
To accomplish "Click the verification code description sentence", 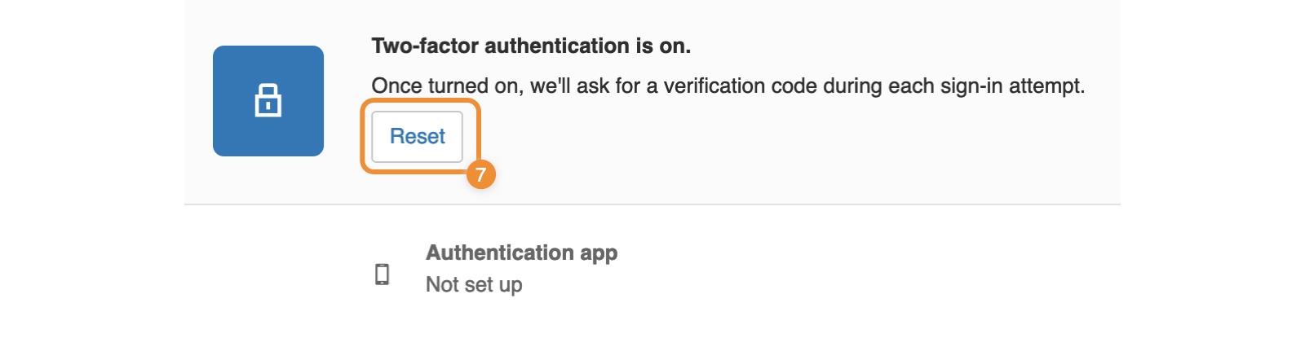I will point(728,86).
